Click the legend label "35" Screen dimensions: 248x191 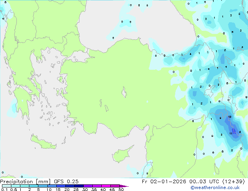point(94,189)
